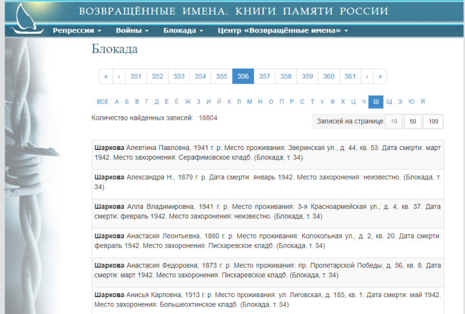Filter names by letter И

click(209, 102)
